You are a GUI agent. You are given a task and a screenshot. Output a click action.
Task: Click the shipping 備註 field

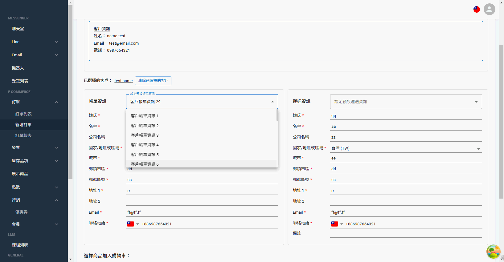406,234
